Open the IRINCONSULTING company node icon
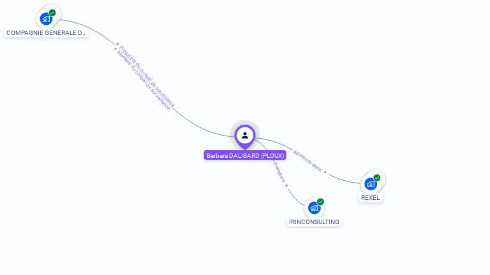The image size is (490, 275). click(x=314, y=208)
